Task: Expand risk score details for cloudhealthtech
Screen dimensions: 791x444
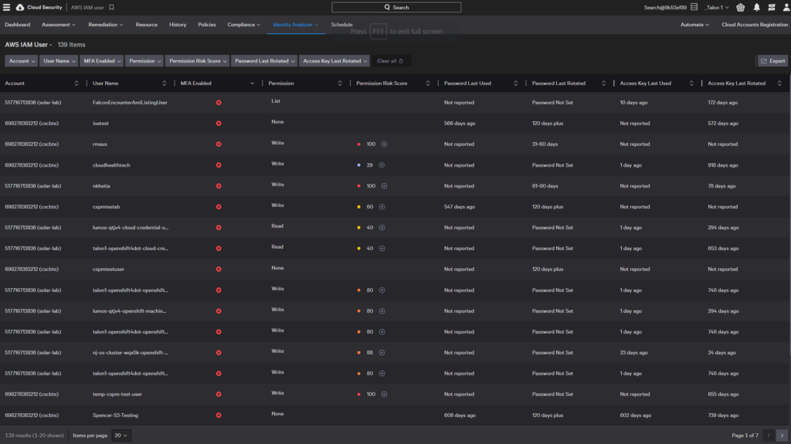Action: point(382,165)
